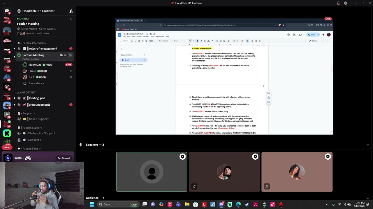Click the Windows taskbar Search field
373x209 pixels.
tap(118, 204)
